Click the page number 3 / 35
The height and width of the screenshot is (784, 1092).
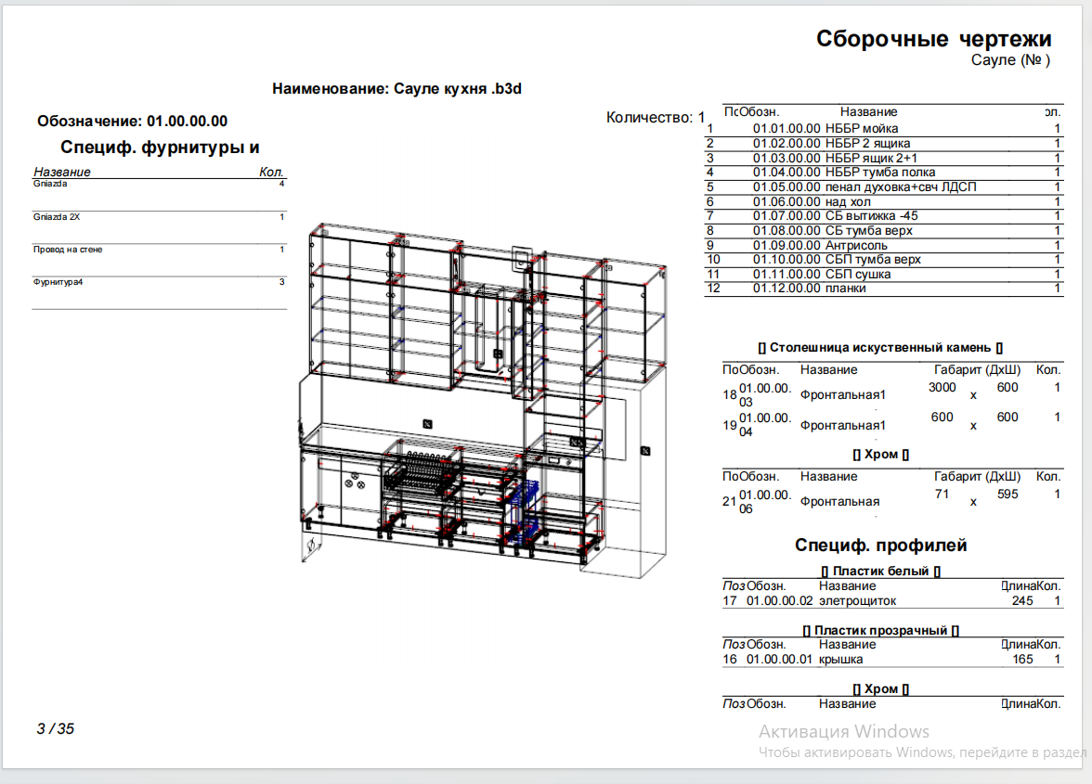55,728
